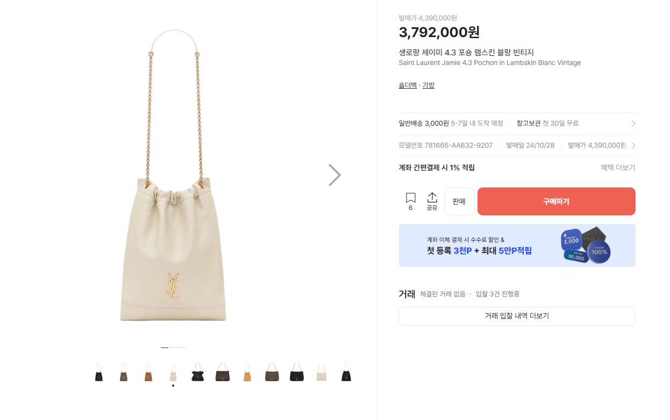Click the 판매 sell button
670x420 pixels.
coord(459,201)
